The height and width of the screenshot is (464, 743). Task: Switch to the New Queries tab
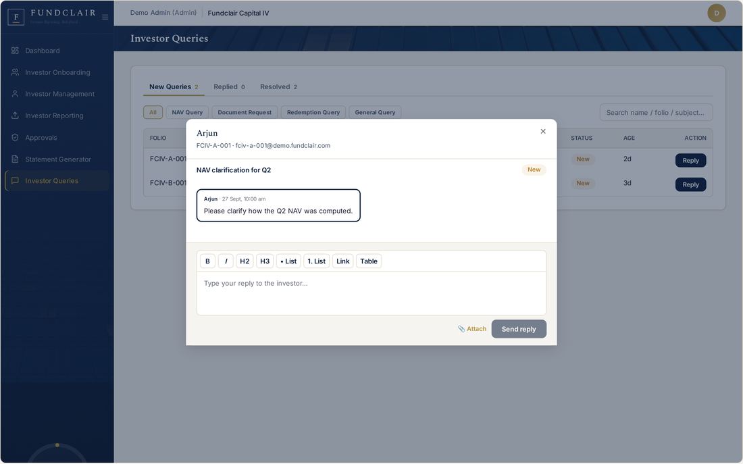point(174,86)
